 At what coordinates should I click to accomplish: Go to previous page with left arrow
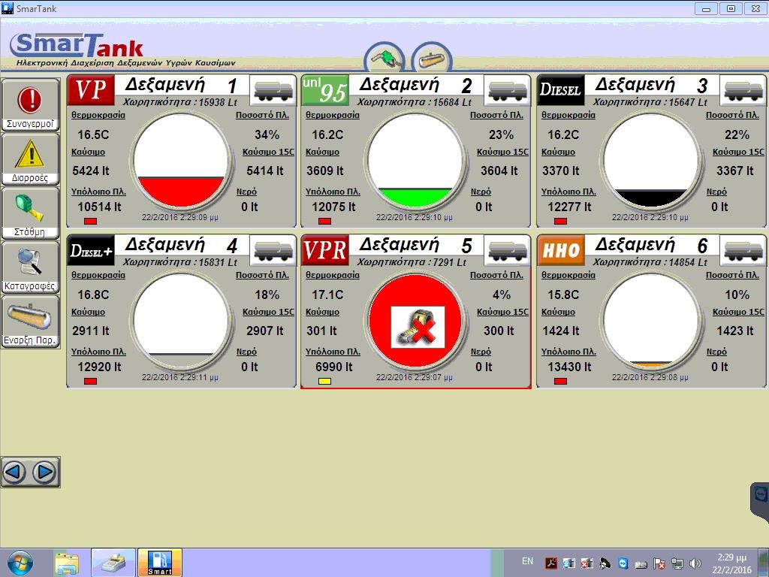(15, 472)
